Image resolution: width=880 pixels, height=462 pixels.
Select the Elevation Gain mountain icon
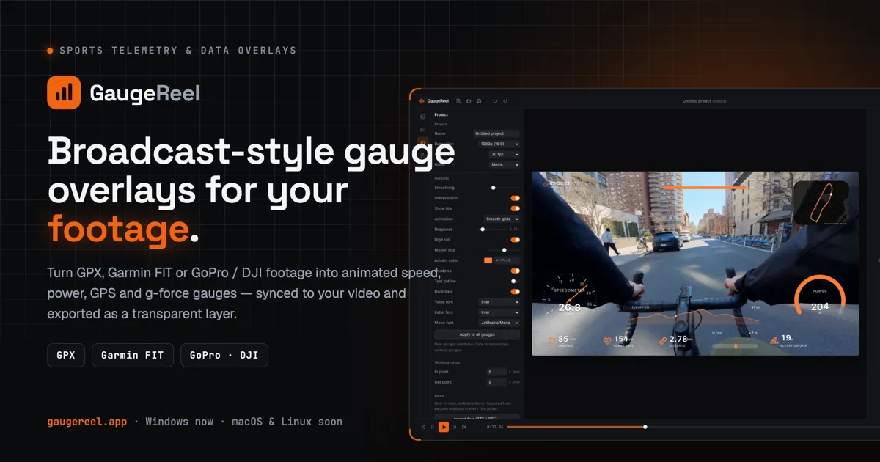774,340
